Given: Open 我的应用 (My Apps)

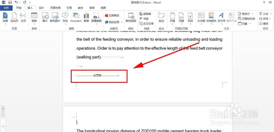Looking at the screenshot, I should pos(114,22).
